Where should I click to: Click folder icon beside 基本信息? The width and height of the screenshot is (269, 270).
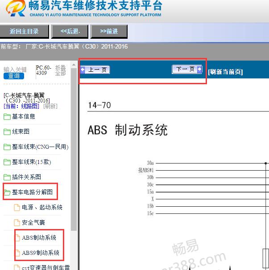pyautogui.click(x=7, y=117)
